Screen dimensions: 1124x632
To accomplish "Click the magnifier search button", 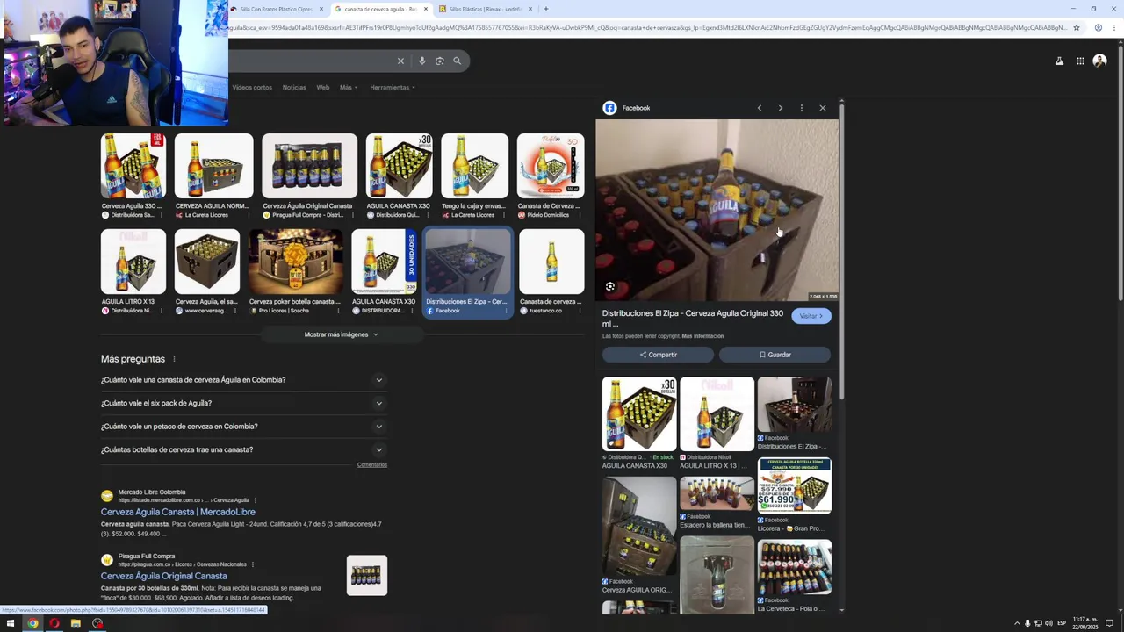I will tap(457, 61).
